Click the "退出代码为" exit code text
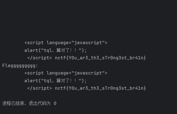The height and width of the screenshot is (114, 177). (x=40, y=103)
